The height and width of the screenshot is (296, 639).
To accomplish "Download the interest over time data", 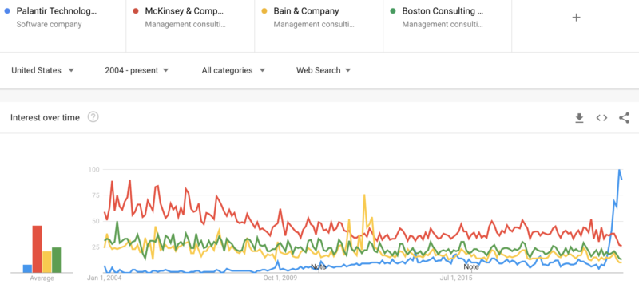I will [579, 118].
